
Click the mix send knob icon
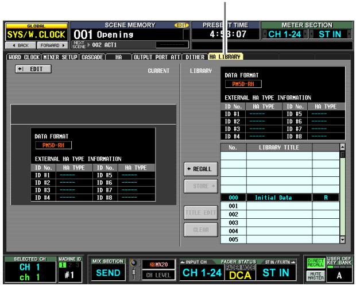[x=134, y=263]
